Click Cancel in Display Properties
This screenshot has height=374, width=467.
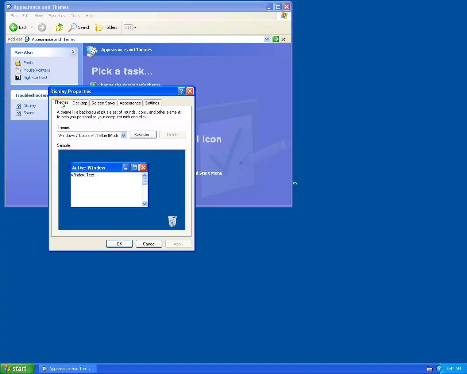pos(149,244)
